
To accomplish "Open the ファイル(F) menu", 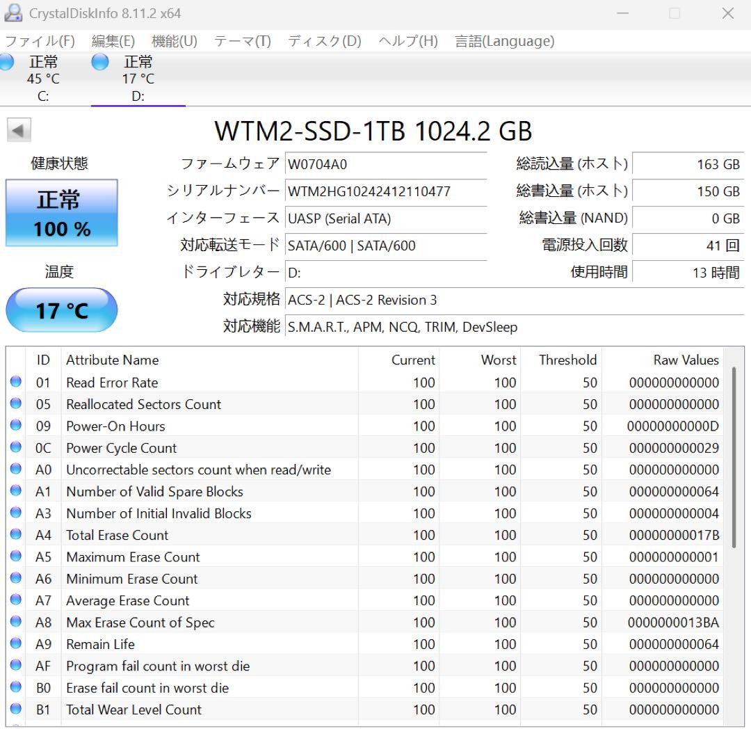I will (x=40, y=41).
